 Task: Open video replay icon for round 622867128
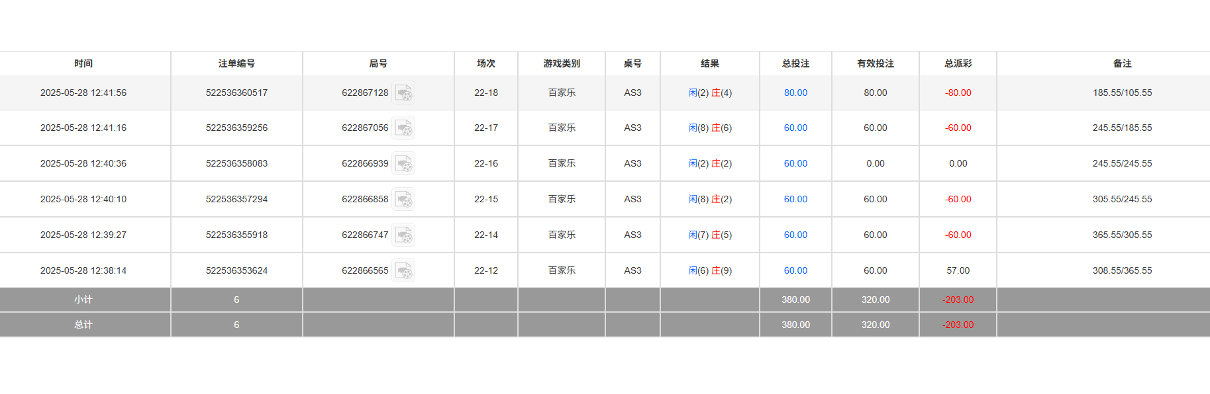click(x=403, y=93)
